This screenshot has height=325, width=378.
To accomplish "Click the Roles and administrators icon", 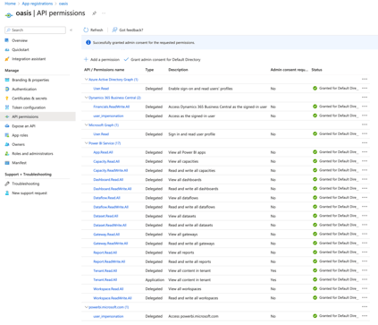I will [7, 154].
